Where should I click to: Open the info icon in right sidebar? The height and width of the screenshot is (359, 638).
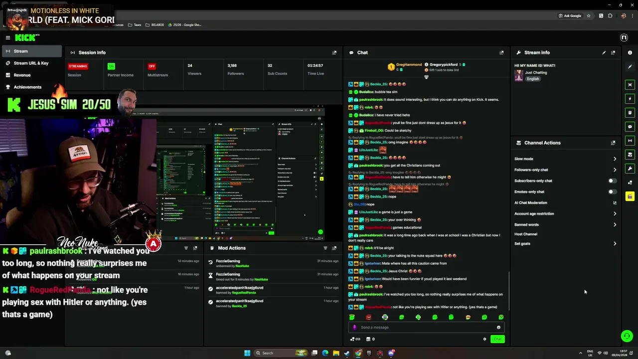click(630, 52)
